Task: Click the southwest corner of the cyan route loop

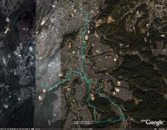Action: [x=96, y=122]
